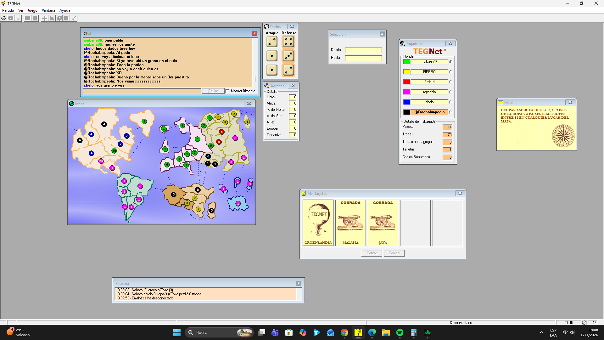Open the Partida menu
This screenshot has width=604, height=340.
(8, 10)
